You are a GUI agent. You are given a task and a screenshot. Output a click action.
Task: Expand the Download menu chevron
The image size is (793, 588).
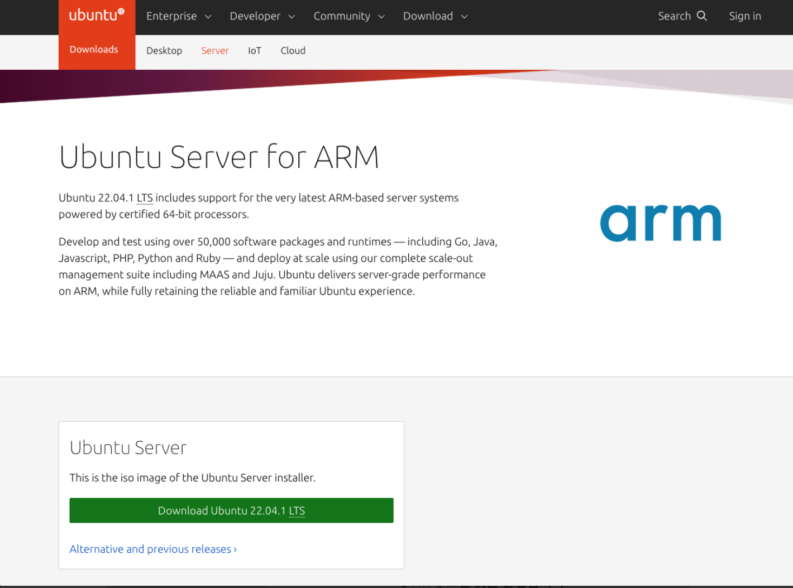tap(464, 17)
